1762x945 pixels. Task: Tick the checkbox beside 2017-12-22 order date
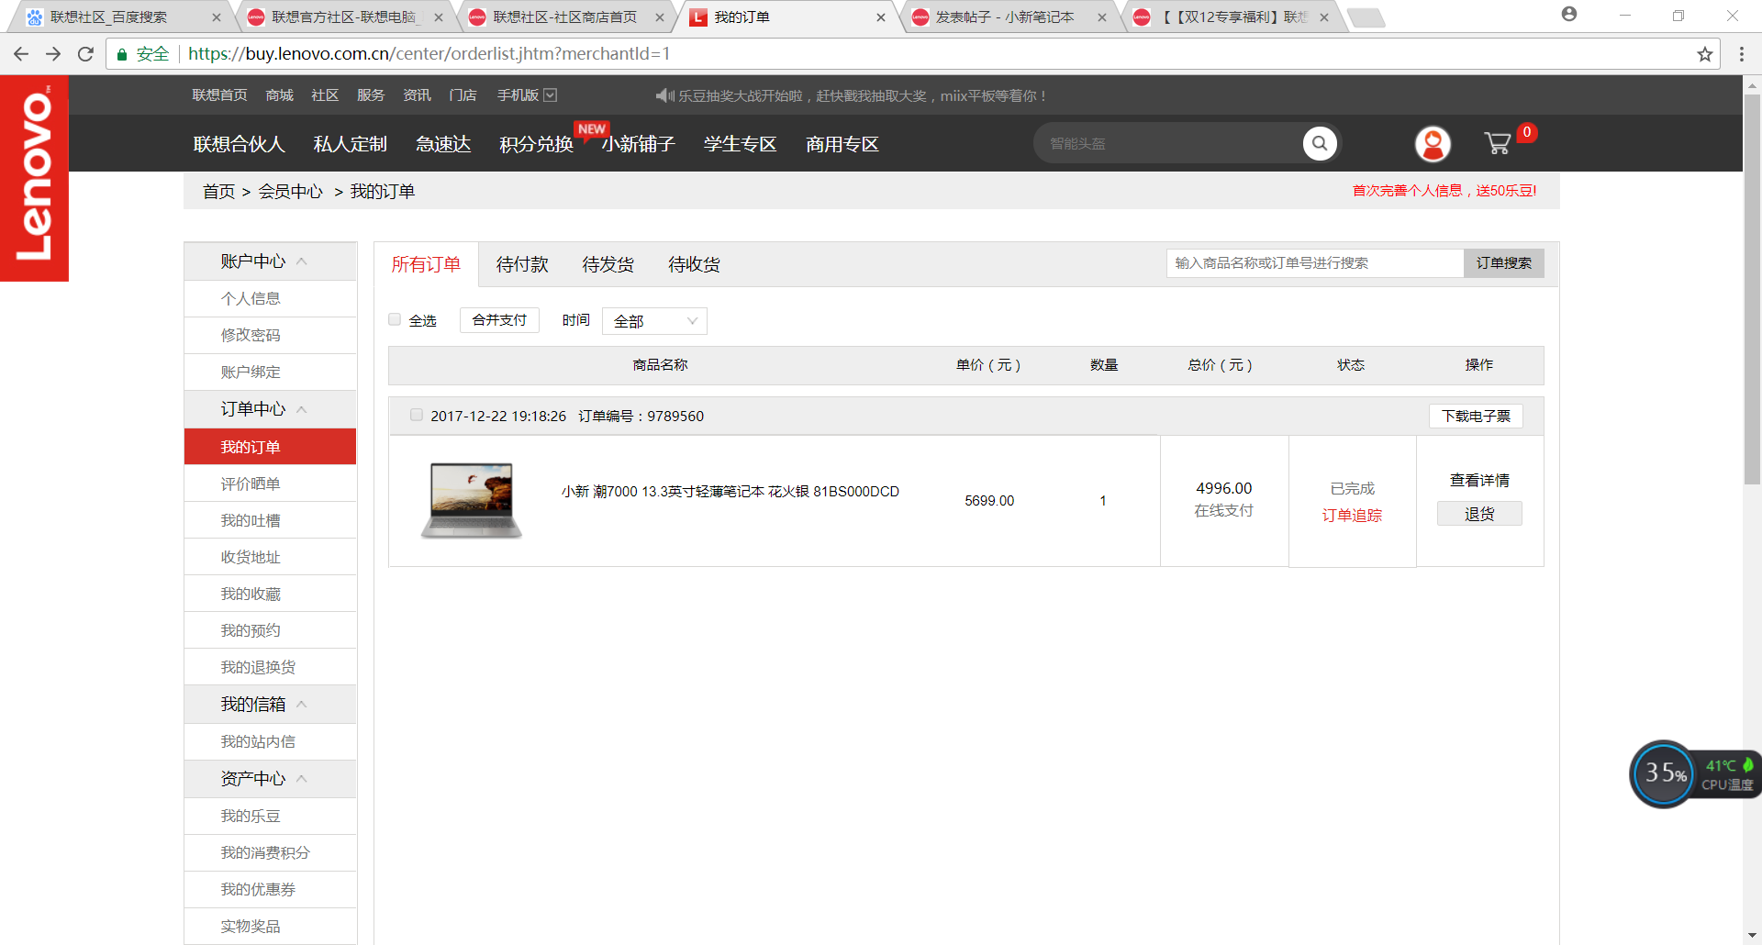[x=416, y=415]
